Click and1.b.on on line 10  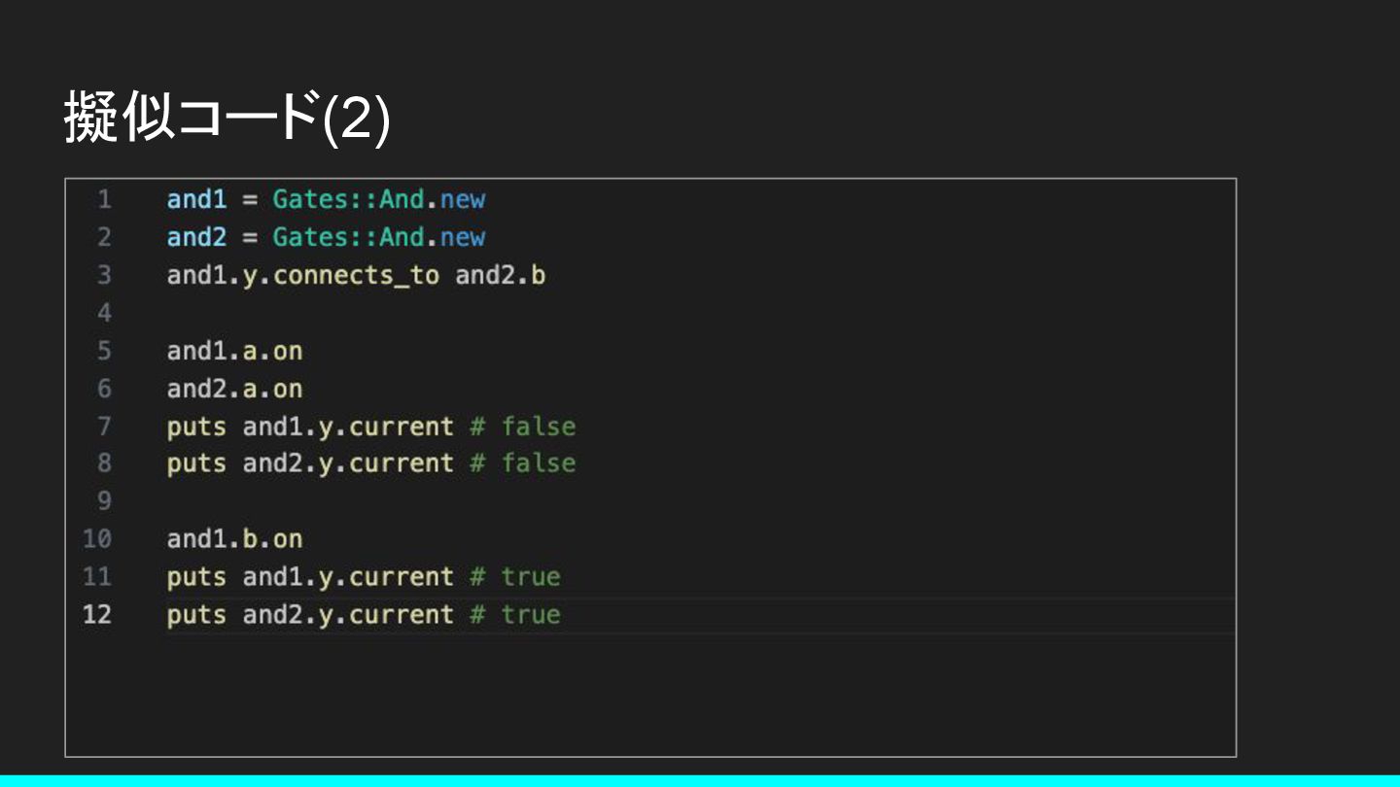pos(234,539)
